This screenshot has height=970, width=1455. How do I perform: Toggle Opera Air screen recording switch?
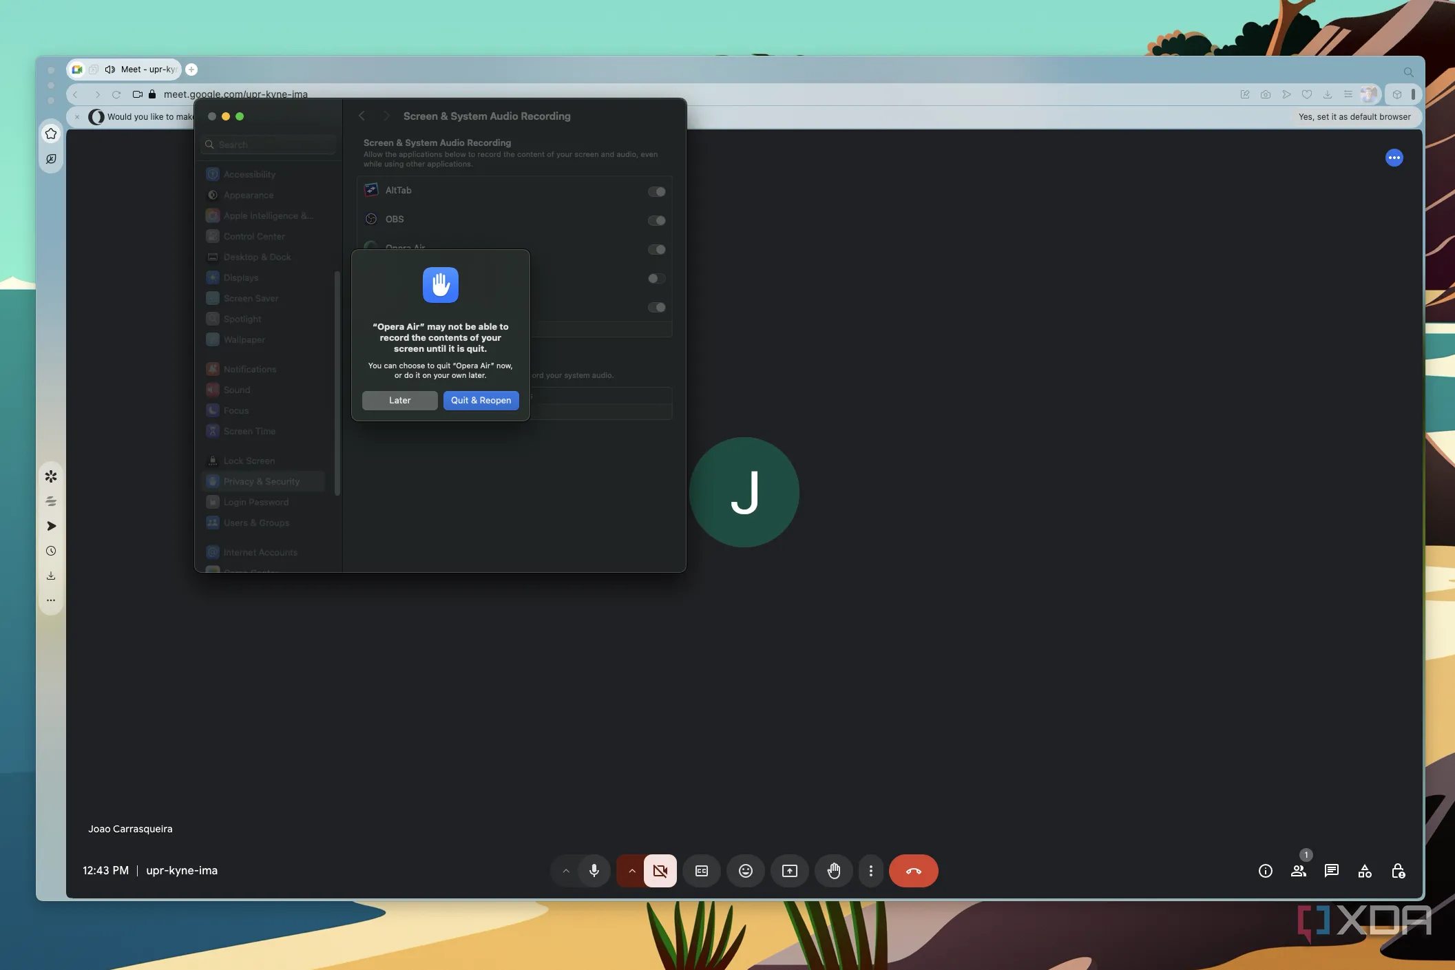pos(656,249)
